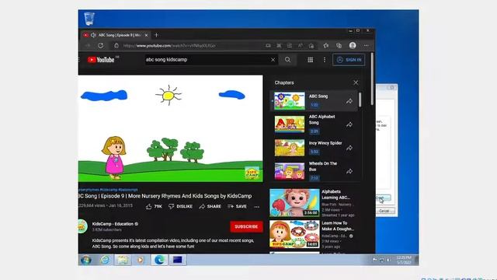Jump to the ABC Alphabet Song chapter
Viewport: 497px width, 280px height.
[x=314, y=124]
